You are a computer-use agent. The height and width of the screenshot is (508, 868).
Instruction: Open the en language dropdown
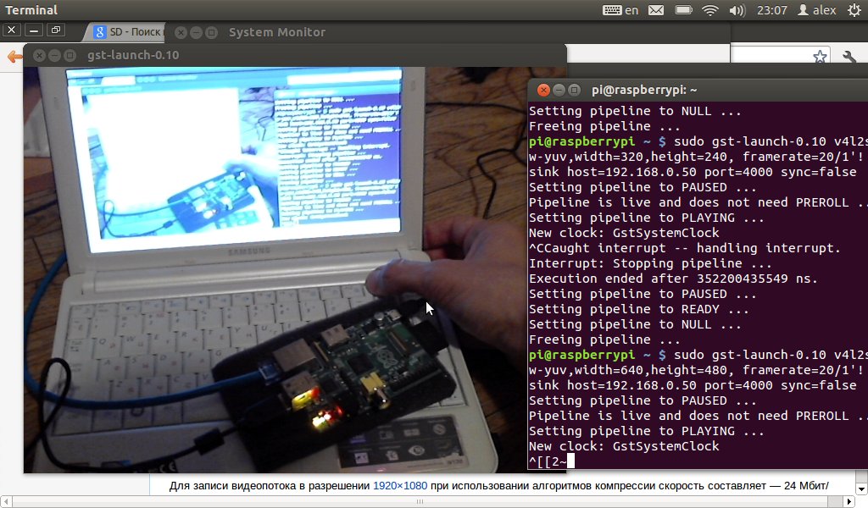coord(632,10)
